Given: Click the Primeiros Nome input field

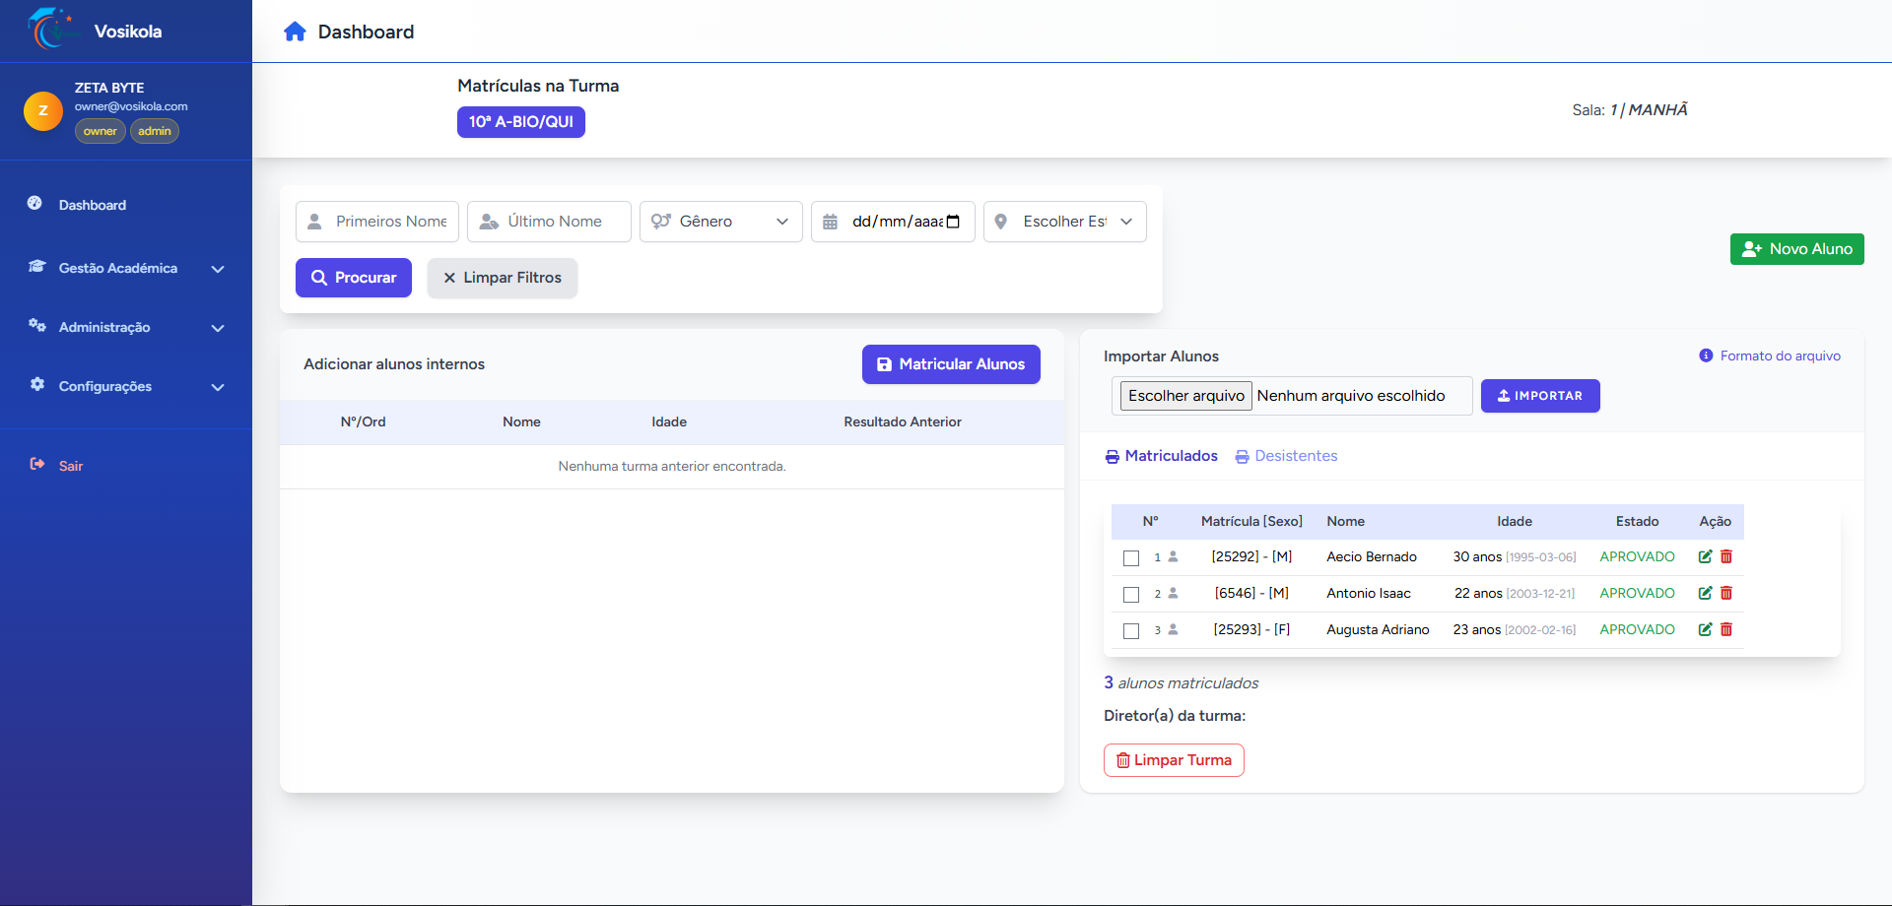Looking at the screenshot, I should coord(389,222).
